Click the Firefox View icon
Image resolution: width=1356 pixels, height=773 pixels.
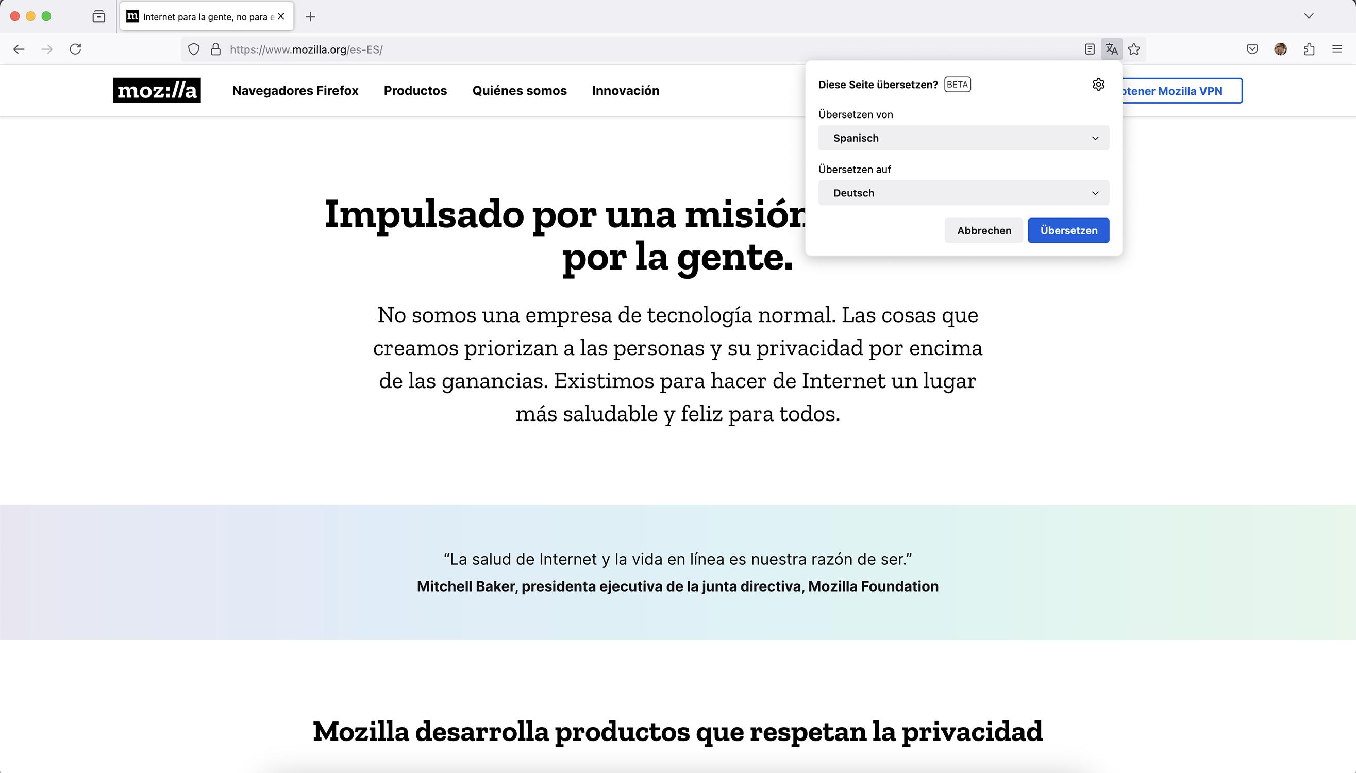click(99, 16)
